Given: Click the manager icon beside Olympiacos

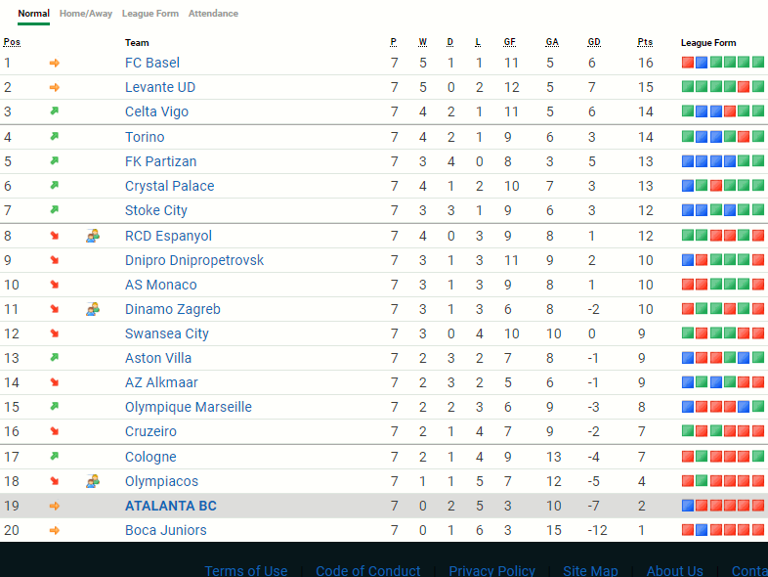Looking at the screenshot, I should pos(93,481).
